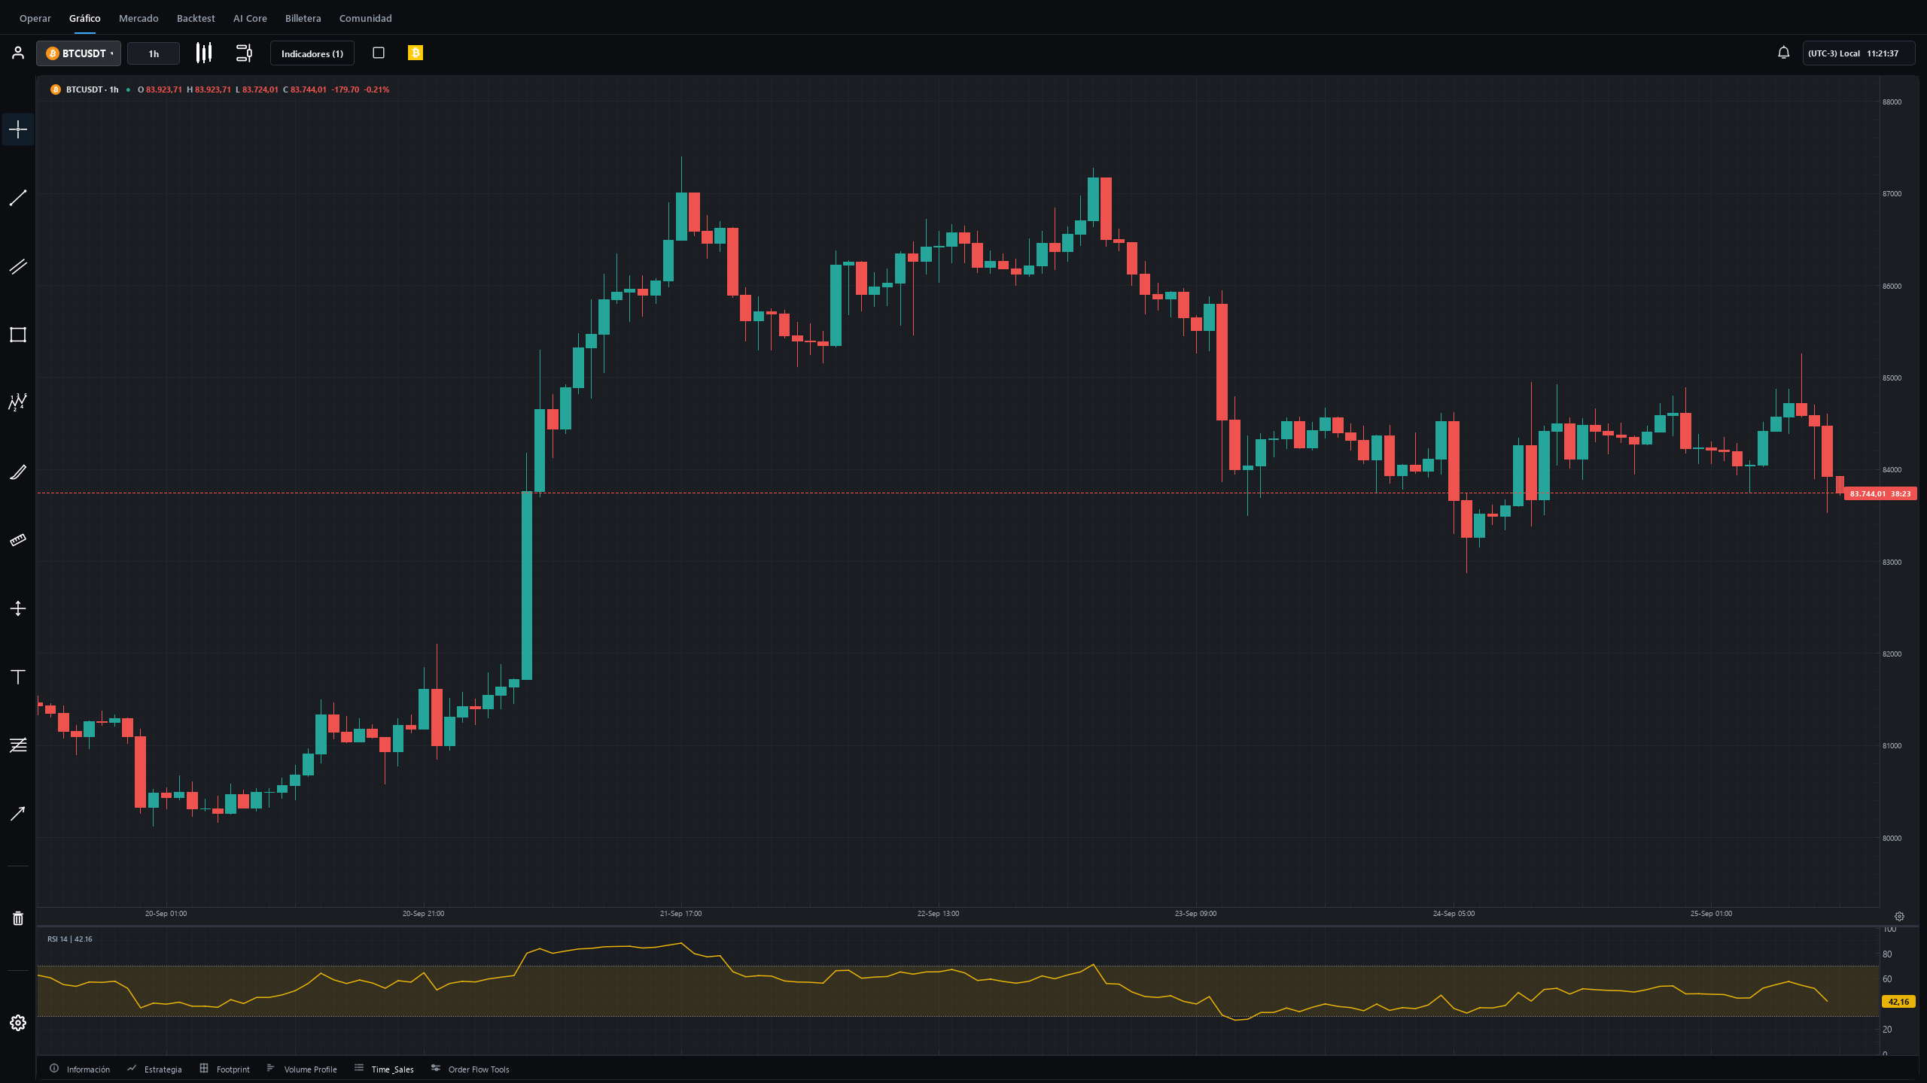Select the parallel channel tool
Viewport: 1927px width, 1083px height.
18,266
